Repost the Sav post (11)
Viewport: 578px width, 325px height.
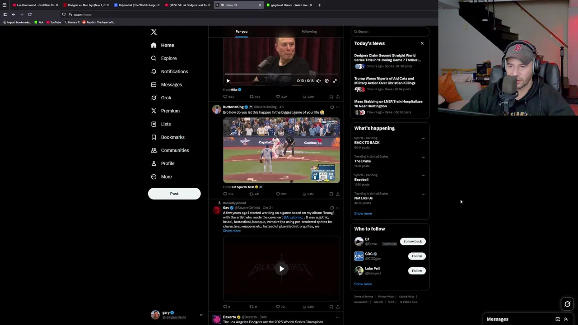pos(253,307)
